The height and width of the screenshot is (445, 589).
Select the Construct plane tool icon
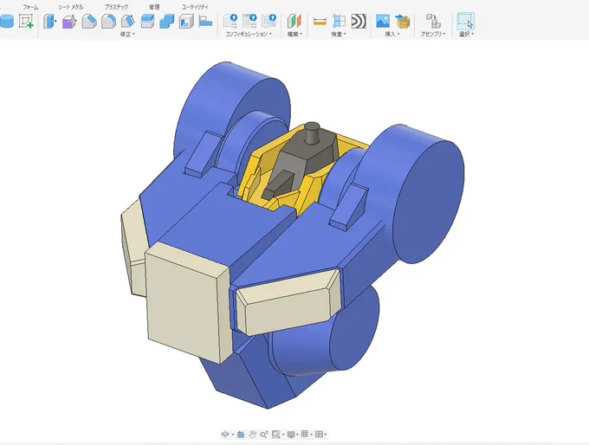coord(294,21)
